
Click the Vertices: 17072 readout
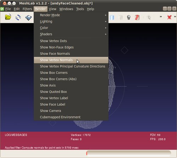(81, 135)
